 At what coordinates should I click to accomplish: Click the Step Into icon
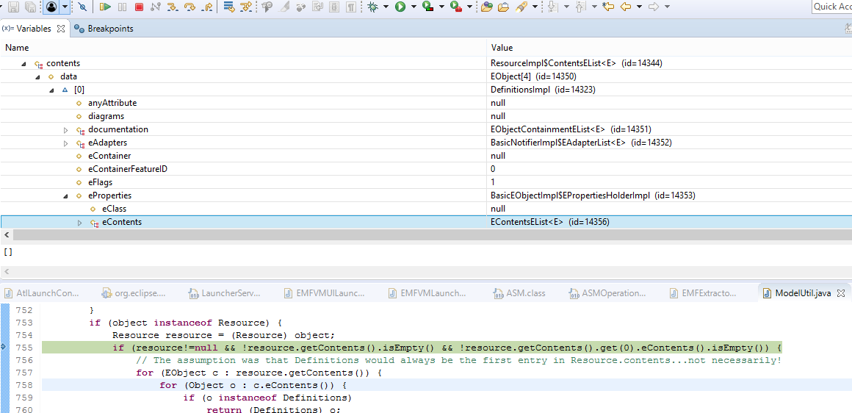[173, 7]
